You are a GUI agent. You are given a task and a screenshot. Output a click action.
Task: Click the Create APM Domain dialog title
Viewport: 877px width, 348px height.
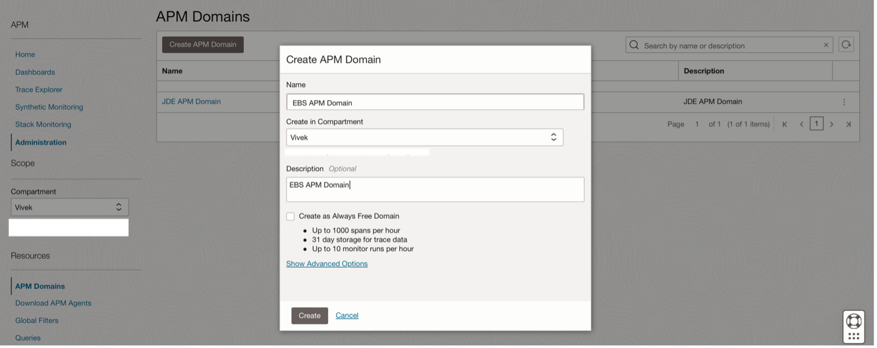(x=335, y=60)
